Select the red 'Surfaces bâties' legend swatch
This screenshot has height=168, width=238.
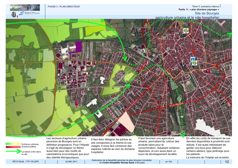tap(13, 147)
